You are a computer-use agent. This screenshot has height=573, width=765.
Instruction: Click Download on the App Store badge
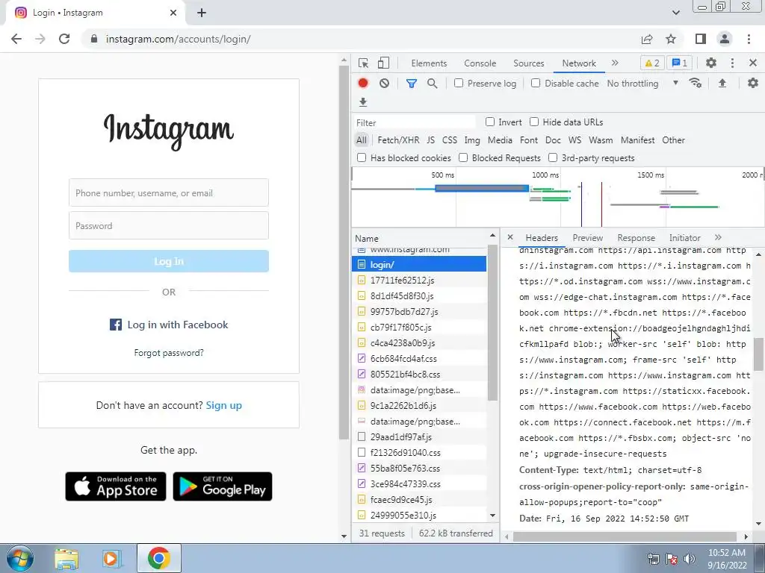(x=116, y=486)
